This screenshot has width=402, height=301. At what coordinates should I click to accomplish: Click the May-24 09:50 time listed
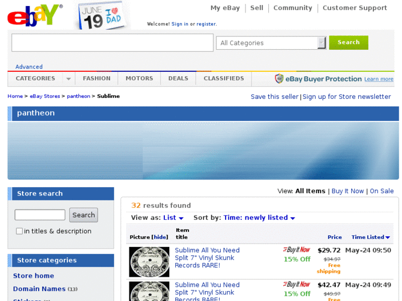[368, 250]
